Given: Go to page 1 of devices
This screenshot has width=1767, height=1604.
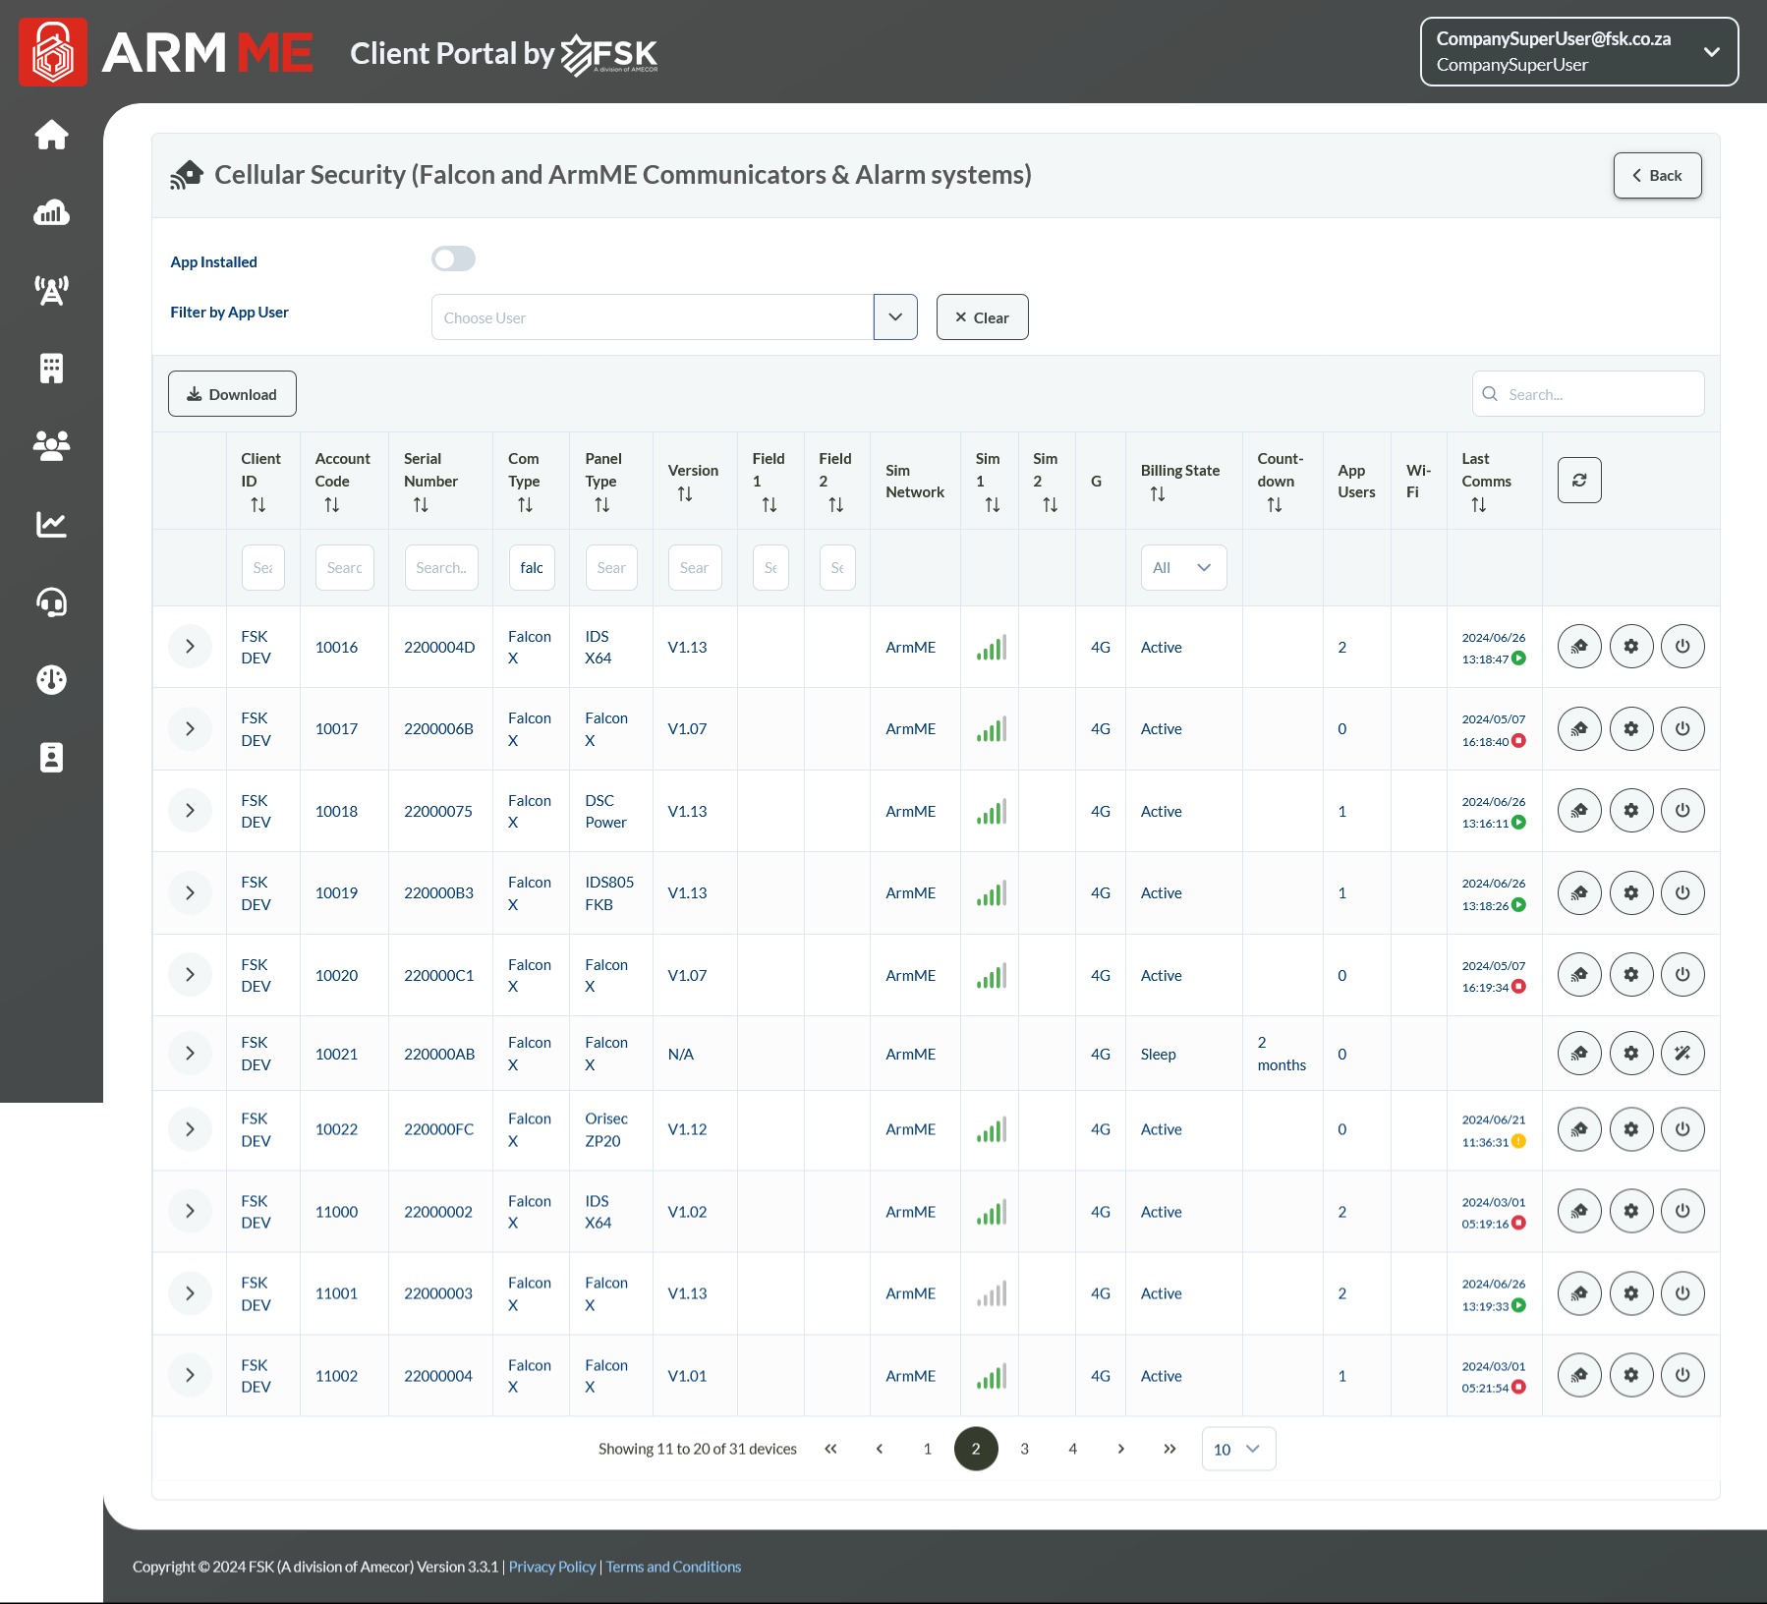Looking at the screenshot, I should click(x=927, y=1449).
